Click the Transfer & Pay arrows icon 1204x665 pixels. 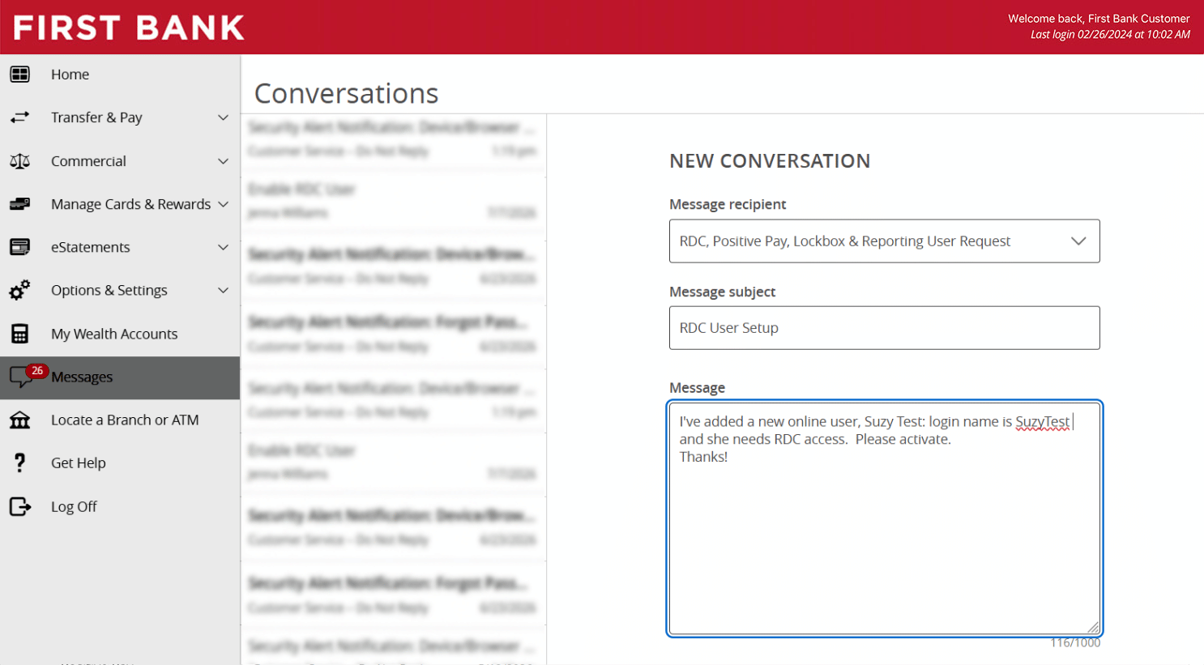point(20,117)
